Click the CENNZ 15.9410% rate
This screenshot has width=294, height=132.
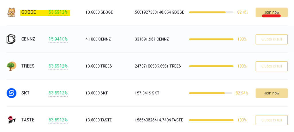tap(58, 39)
